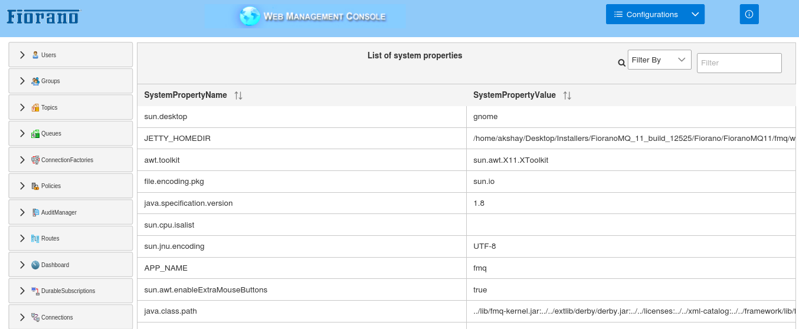This screenshot has height=329, width=799.
Task: Expand the Topics chevron
Action: click(22, 107)
